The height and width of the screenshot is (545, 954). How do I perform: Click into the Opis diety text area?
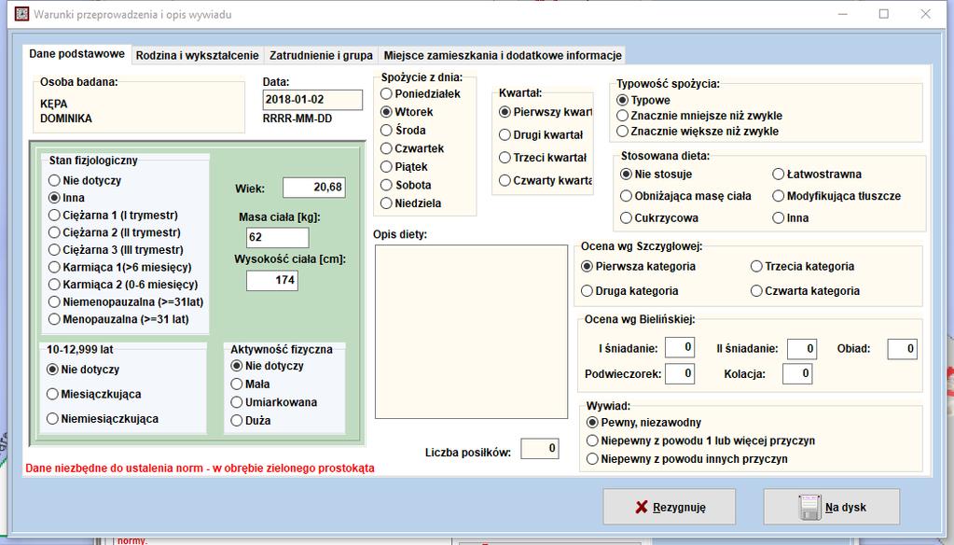tap(471, 332)
